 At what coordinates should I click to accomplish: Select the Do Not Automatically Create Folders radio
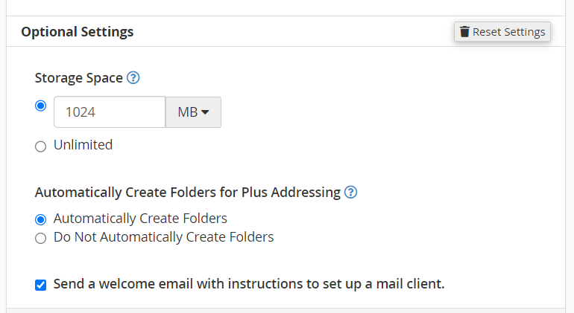tap(41, 239)
